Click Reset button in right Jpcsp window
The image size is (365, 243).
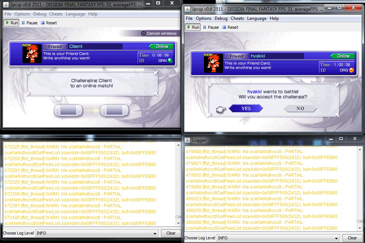[x=230, y=27]
